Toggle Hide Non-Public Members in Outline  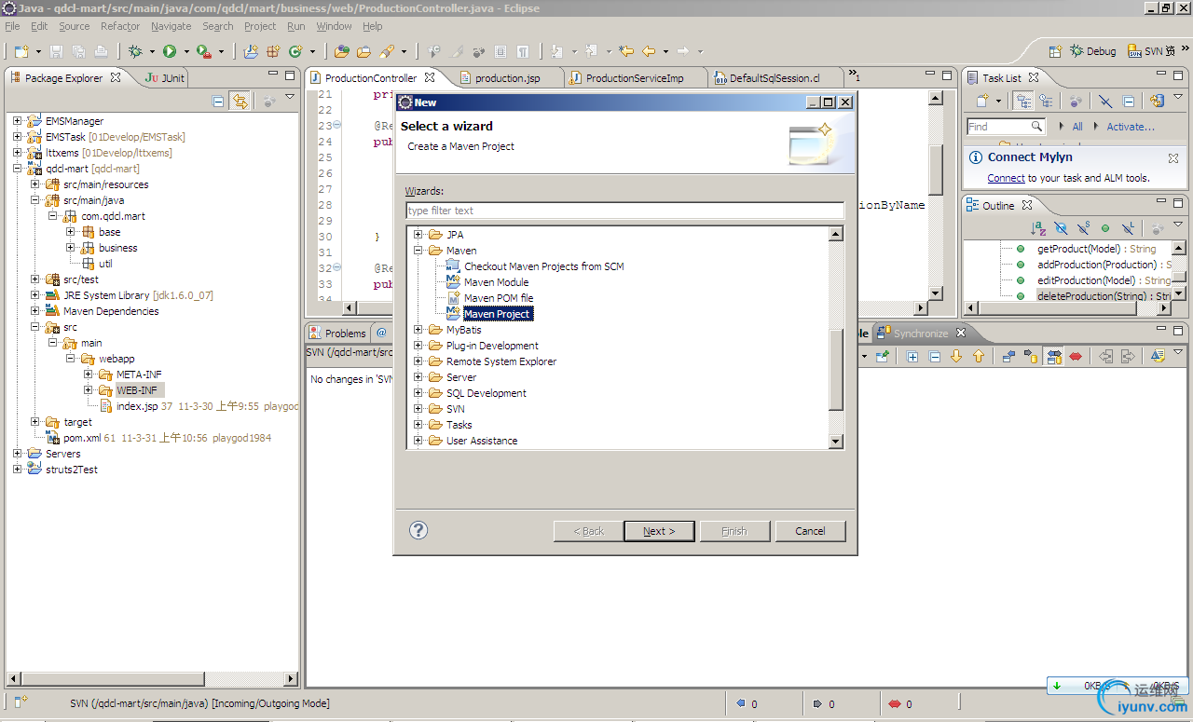(1105, 228)
